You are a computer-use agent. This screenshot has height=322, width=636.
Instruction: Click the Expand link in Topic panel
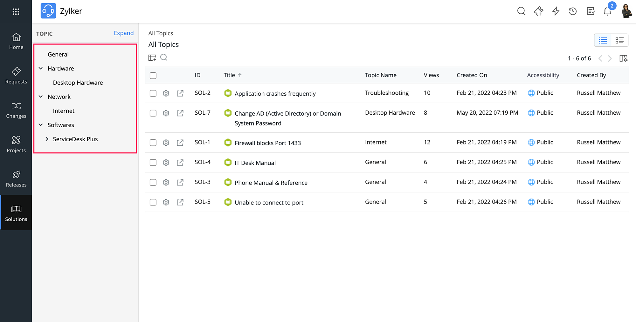(124, 33)
